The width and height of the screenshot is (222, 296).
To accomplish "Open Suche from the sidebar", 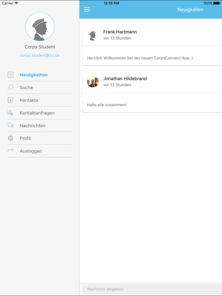I will 40,87.
